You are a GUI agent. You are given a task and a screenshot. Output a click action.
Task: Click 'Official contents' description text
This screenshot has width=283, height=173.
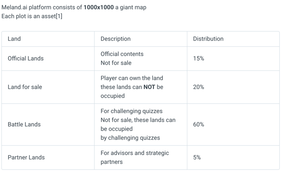point(122,54)
